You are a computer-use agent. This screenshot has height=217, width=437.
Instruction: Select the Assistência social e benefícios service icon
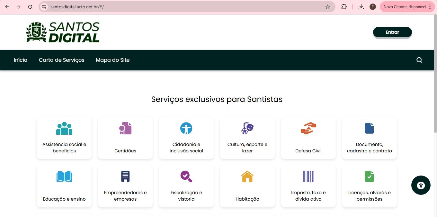(64, 128)
